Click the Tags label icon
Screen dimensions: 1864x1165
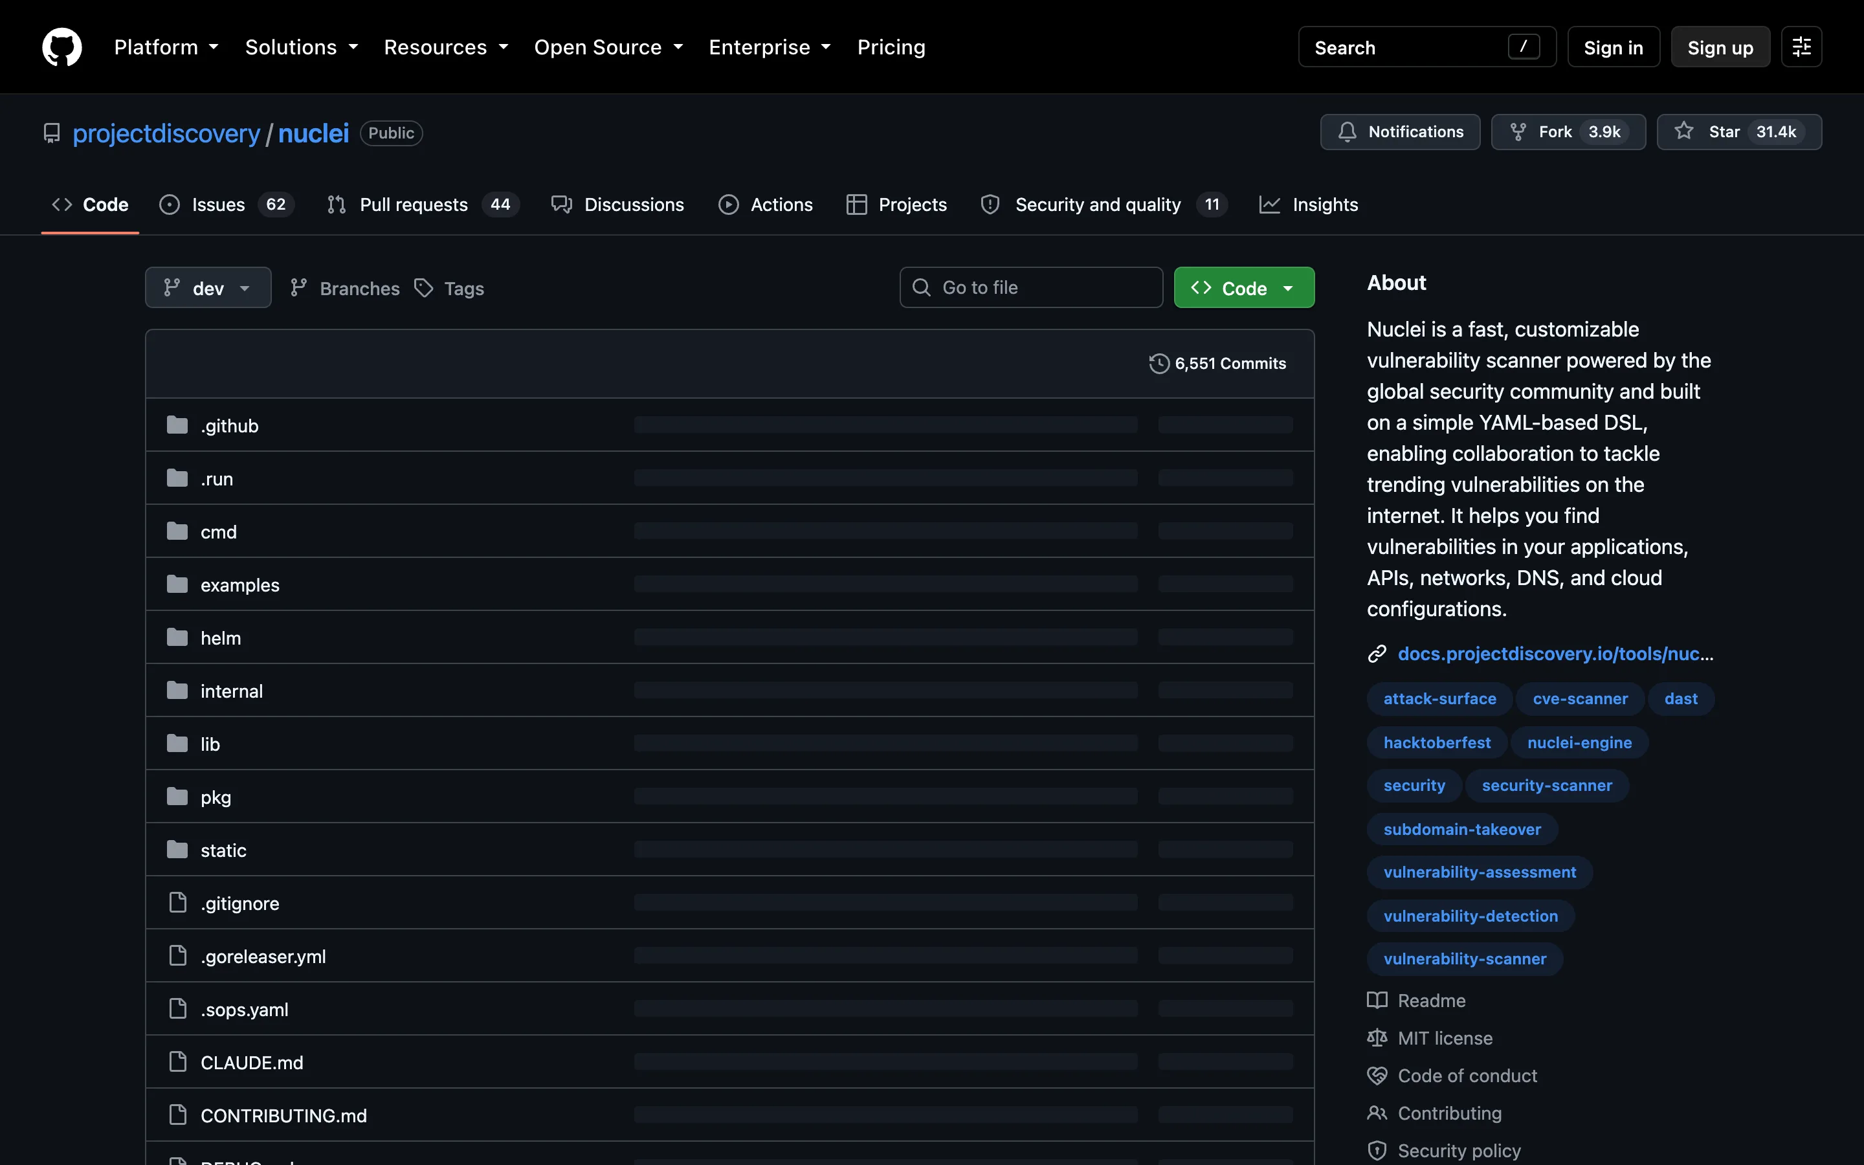tap(424, 287)
